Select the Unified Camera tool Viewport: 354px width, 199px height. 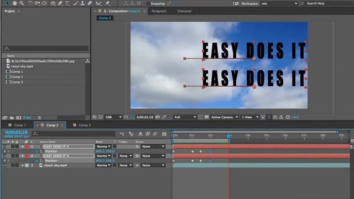(37, 3)
